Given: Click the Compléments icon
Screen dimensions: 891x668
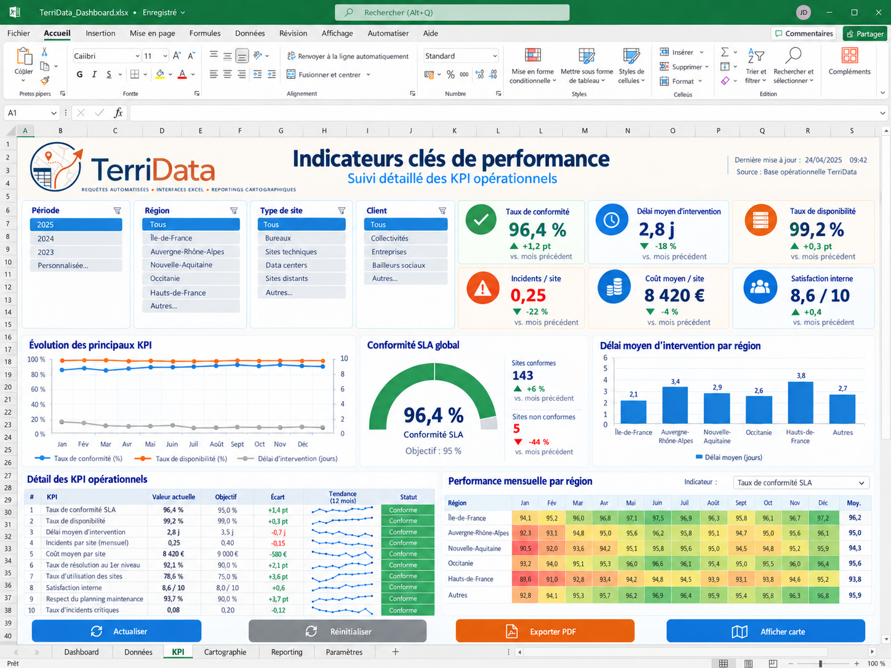Looking at the screenshot, I should (850, 56).
